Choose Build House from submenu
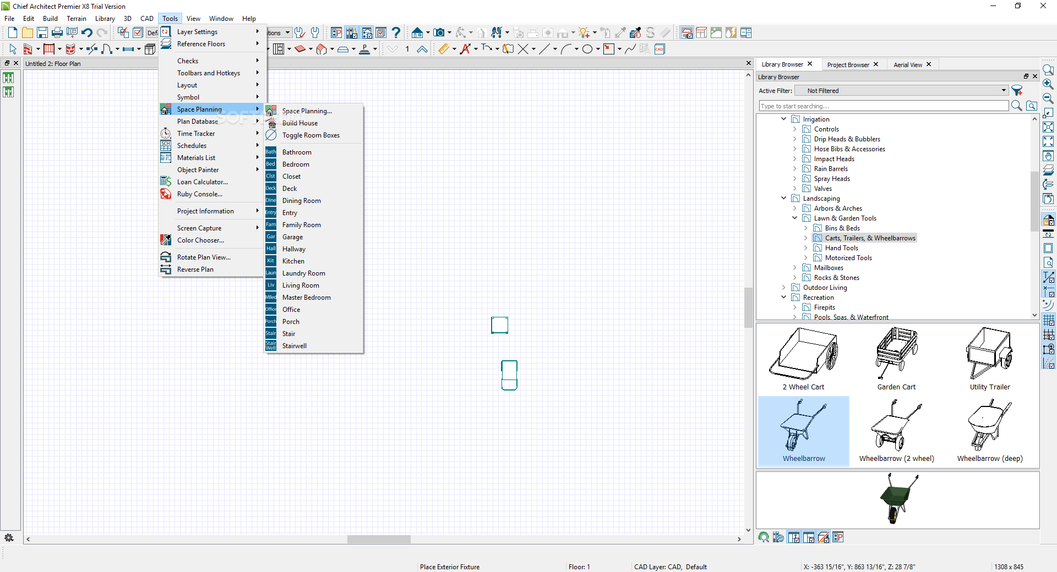Screen dimensions: 1057x572 299,123
